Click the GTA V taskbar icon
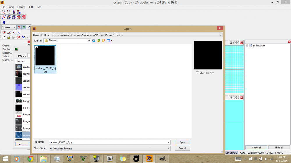The image size is (291, 163). tap(83, 159)
